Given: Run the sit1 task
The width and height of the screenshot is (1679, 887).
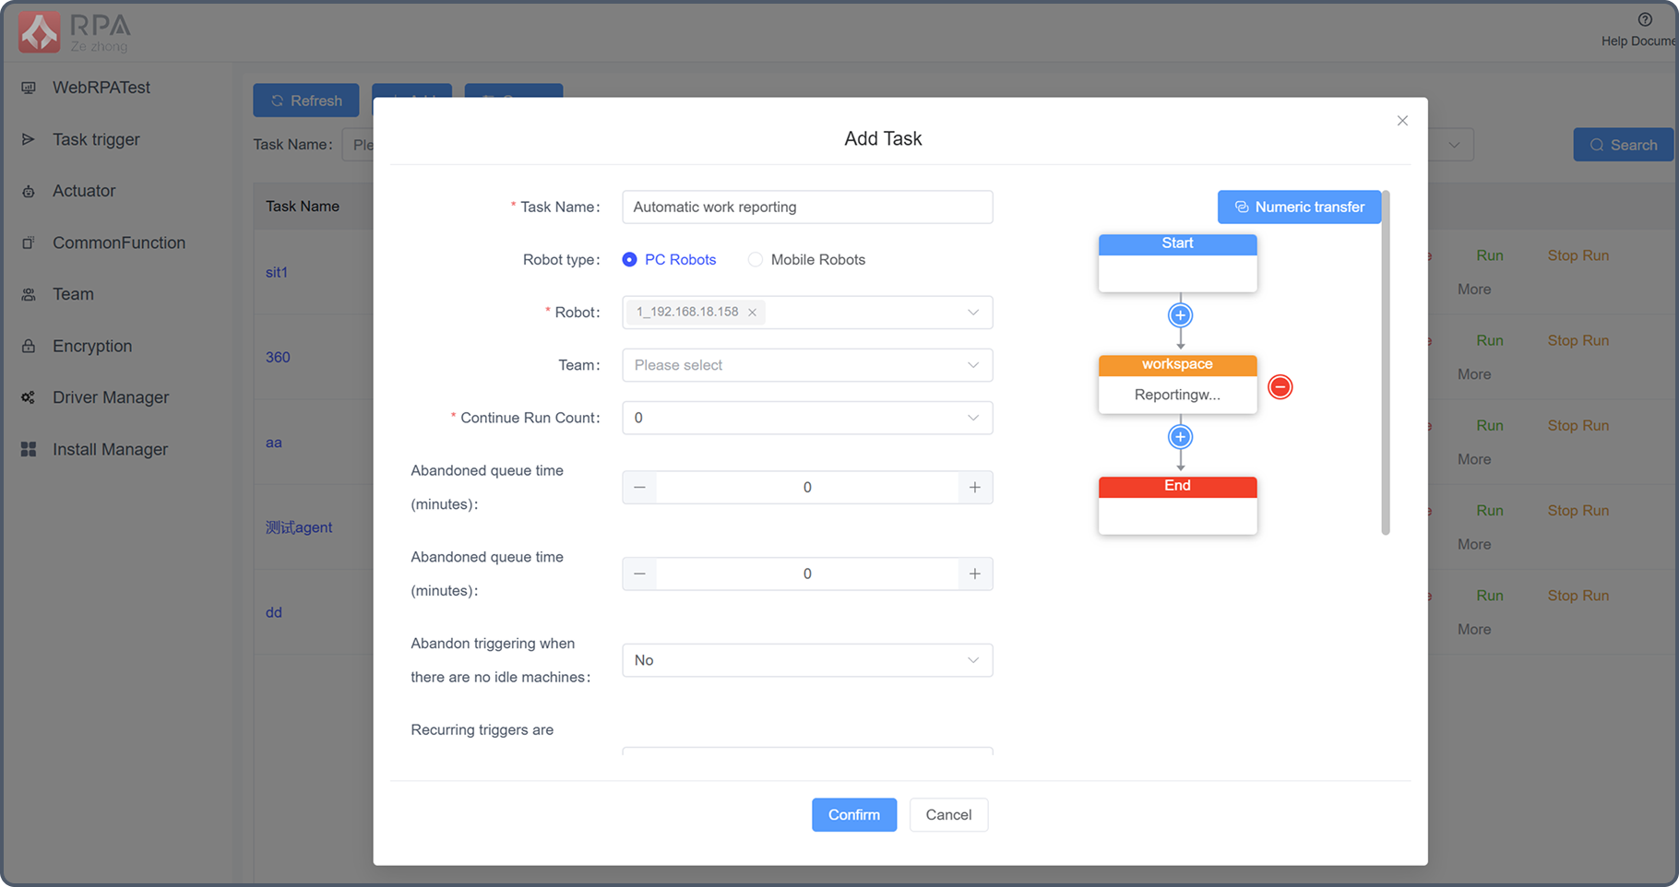Looking at the screenshot, I should [x=1490, y=255].
